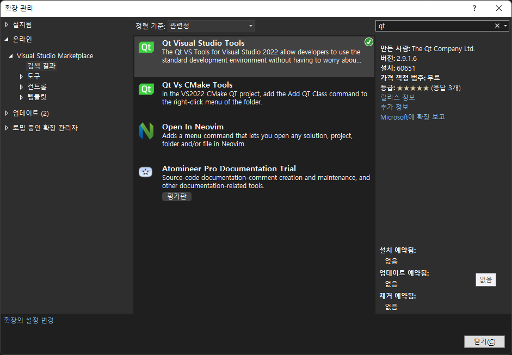The width and height of the screenshot is (512, 355).
Task: Select the 템플릿 tree item label
Action: [x=37, y=97]
